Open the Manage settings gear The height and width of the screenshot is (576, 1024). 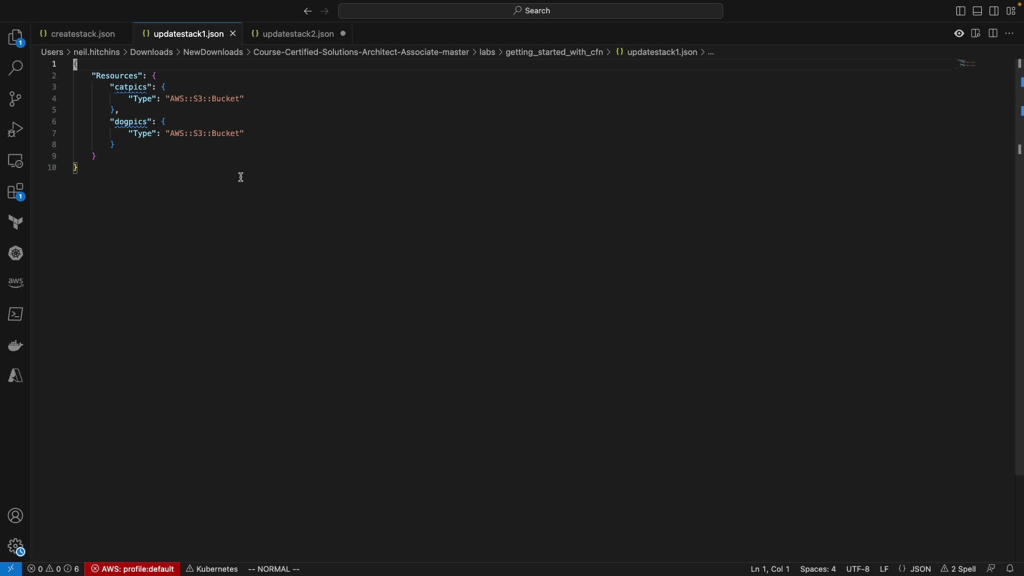coord(15,547)
